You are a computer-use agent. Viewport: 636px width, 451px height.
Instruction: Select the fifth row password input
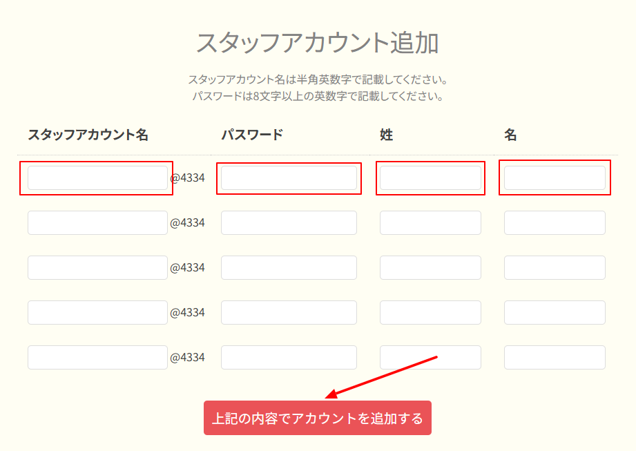pyautogui.click(x=289, y=358)
